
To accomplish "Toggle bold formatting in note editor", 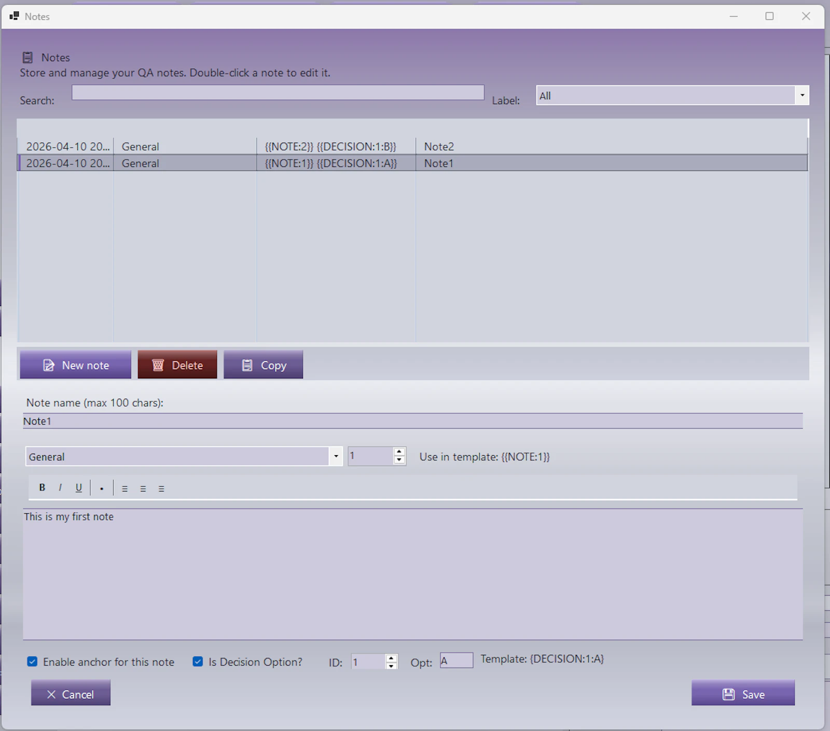I will pos(42,487).
